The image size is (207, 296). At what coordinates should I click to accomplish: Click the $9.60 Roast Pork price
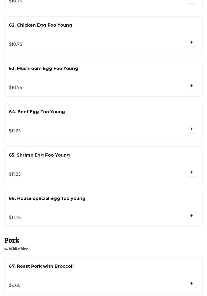(x=15, y=286)
